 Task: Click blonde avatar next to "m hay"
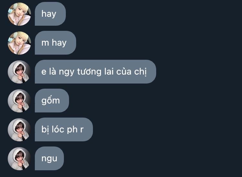coord(19,43)
